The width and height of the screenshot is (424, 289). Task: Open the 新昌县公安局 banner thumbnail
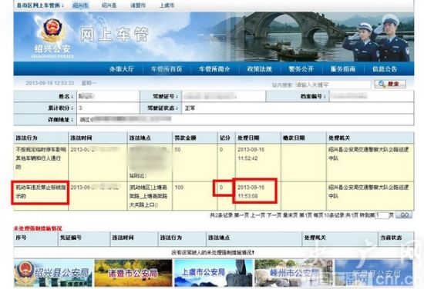pyautogui.click(x=374, y=273)
